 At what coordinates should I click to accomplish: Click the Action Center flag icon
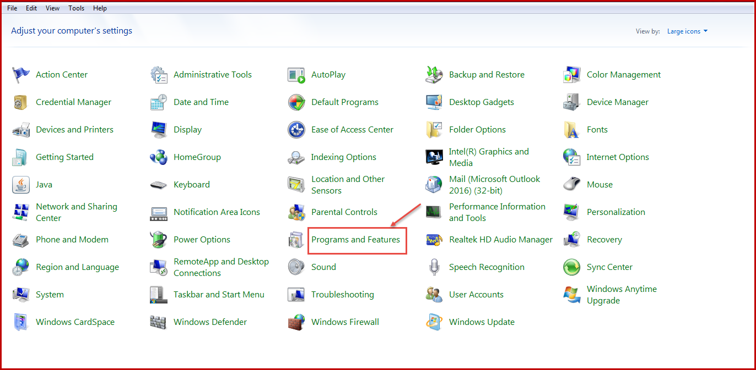[21, 75]
